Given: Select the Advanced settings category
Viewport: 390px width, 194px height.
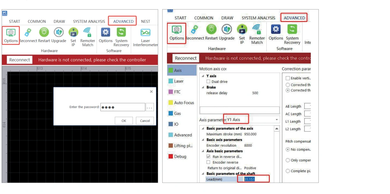Looking at the screenshot, I should click(x=182, y=135).
